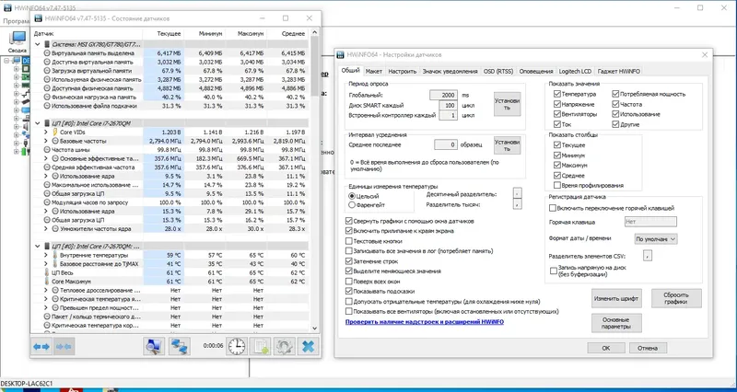Image resolution: width=737 pixels, height=392 pixels.
Task: Switch to the Макет tab
Action: [x=374, y=72]
